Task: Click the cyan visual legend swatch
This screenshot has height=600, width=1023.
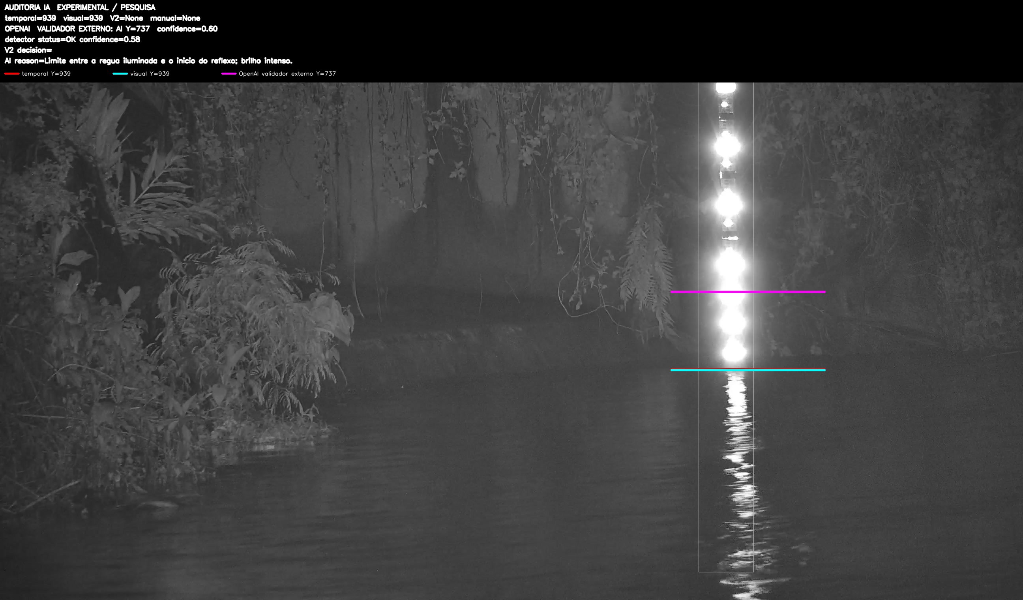Action: [x=120, y=73]
